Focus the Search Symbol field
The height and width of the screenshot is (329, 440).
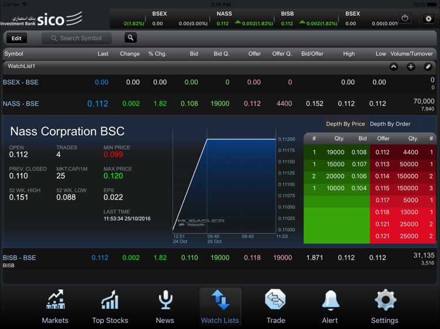click(x=77, y=38)
